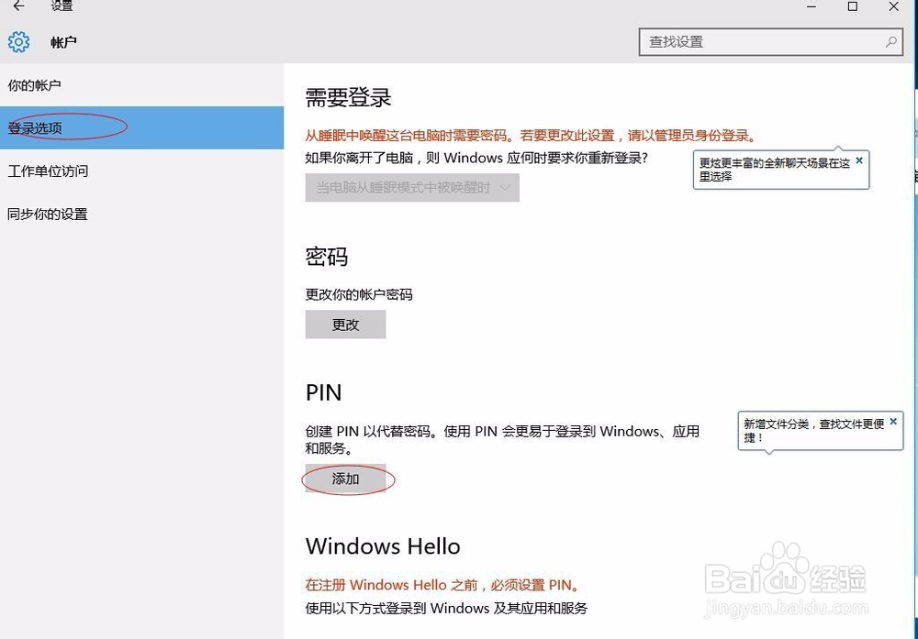This screenshot has width=918, height=639.
Task: Minimize the settings window
Action: [x=812, y=7]
